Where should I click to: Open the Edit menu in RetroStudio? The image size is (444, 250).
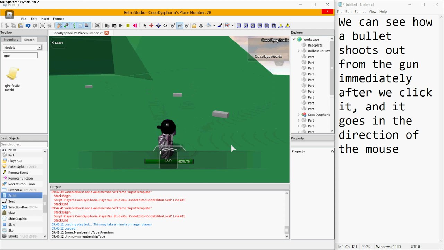pos(34,19)
